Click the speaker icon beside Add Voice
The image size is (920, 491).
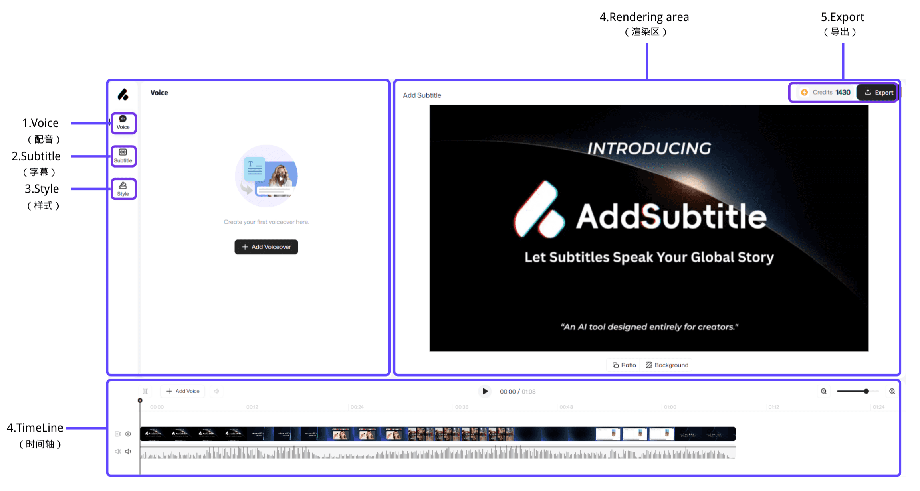(x=216, y=391)
